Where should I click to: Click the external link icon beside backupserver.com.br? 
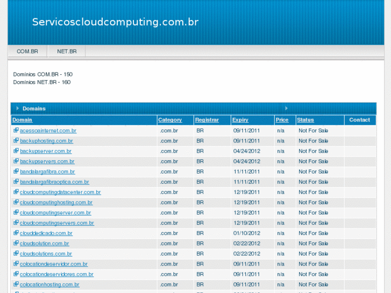point(16,151)
